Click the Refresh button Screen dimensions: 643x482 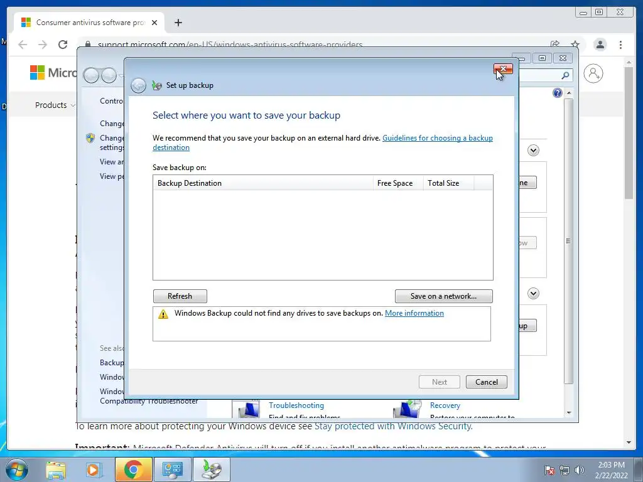tap(180, 296)
